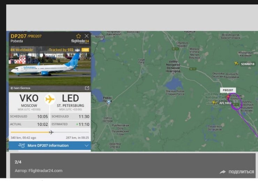Viewport: 258px width, 181px height.
Task: Click the share arrow icon
Action: (x=223, y=172)
